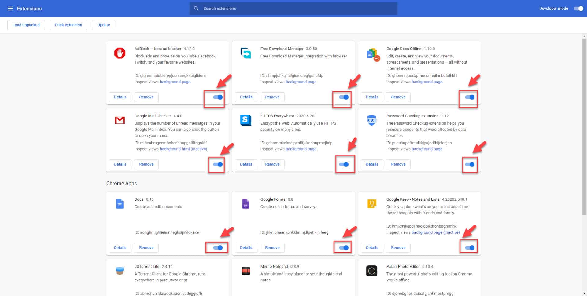Disable Google Mail Checker toggle
Viewport: 587px width, 296px height.
coord(218,164)
